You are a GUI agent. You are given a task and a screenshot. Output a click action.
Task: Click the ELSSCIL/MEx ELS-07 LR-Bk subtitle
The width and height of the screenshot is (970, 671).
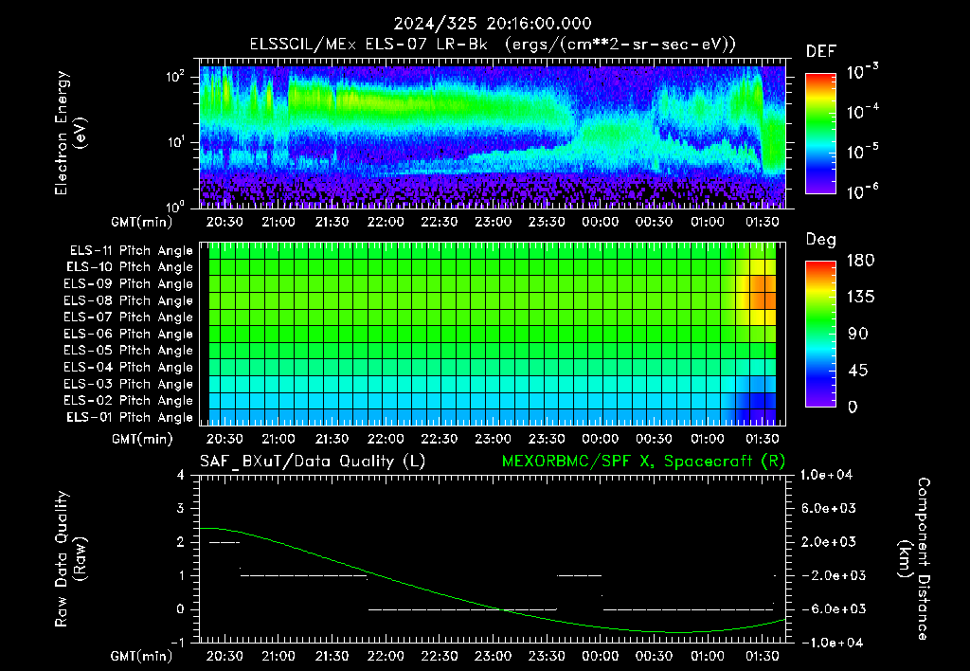368,45
